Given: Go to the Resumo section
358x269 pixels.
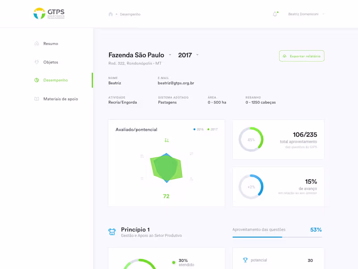Looking at the screenshot, I should coord(51,43).
